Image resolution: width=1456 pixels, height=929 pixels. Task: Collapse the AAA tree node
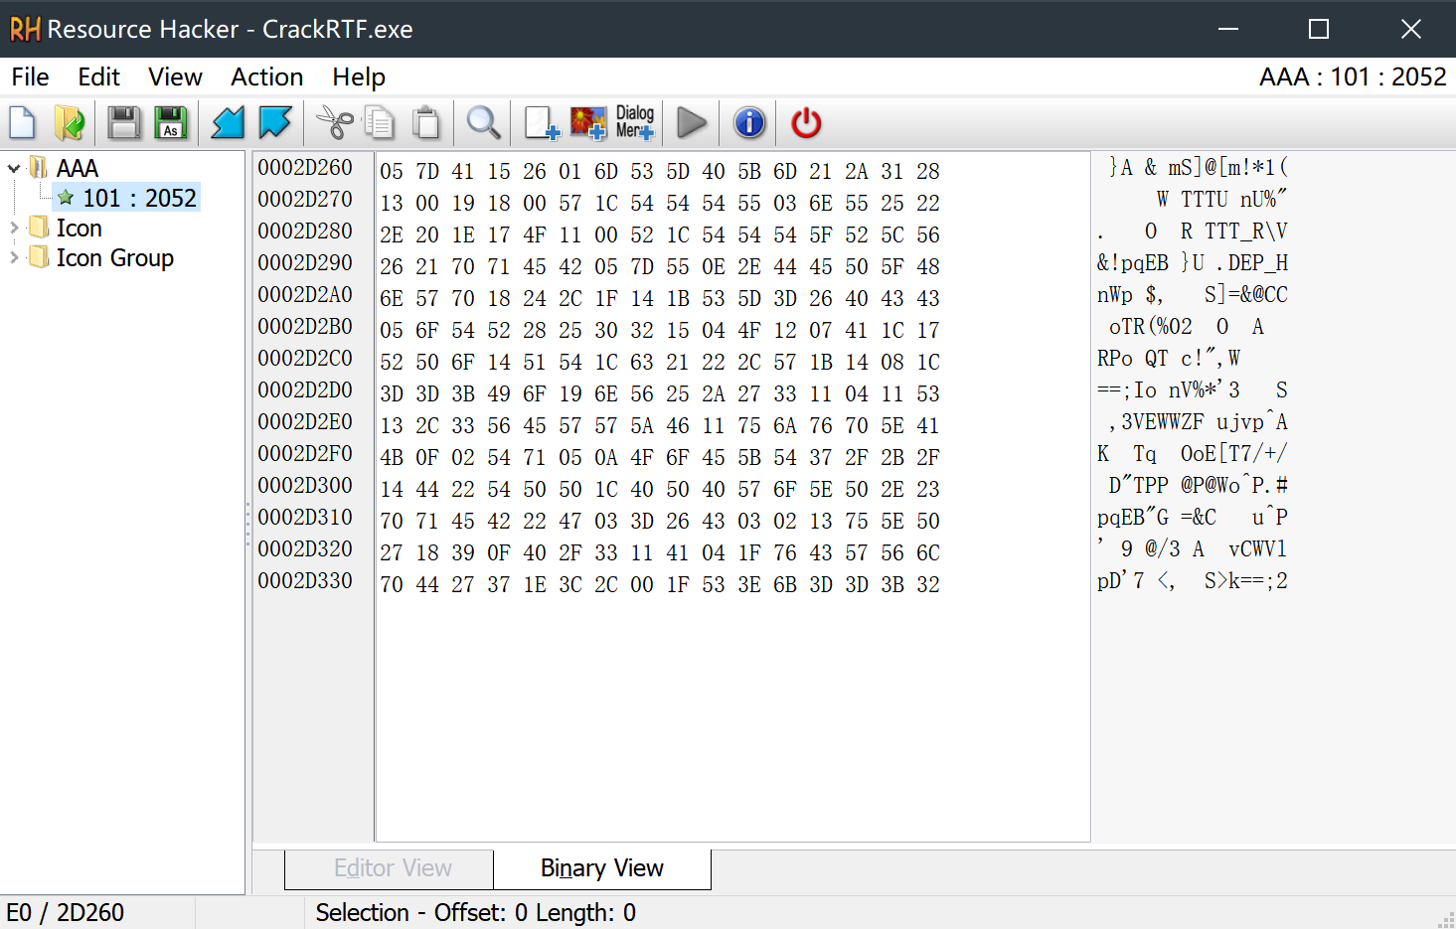point(14,169)
